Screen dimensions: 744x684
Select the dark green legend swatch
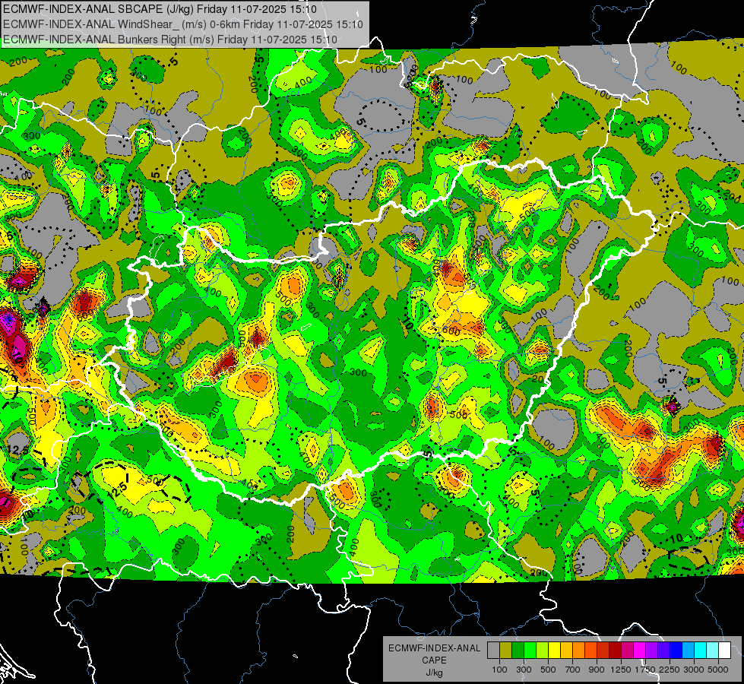[518, 650]
